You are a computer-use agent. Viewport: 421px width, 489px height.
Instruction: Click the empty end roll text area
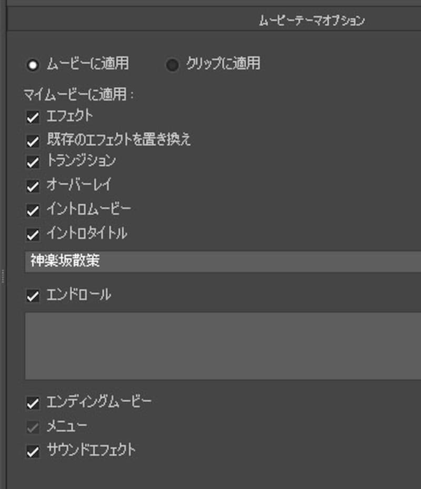[221, 346]
